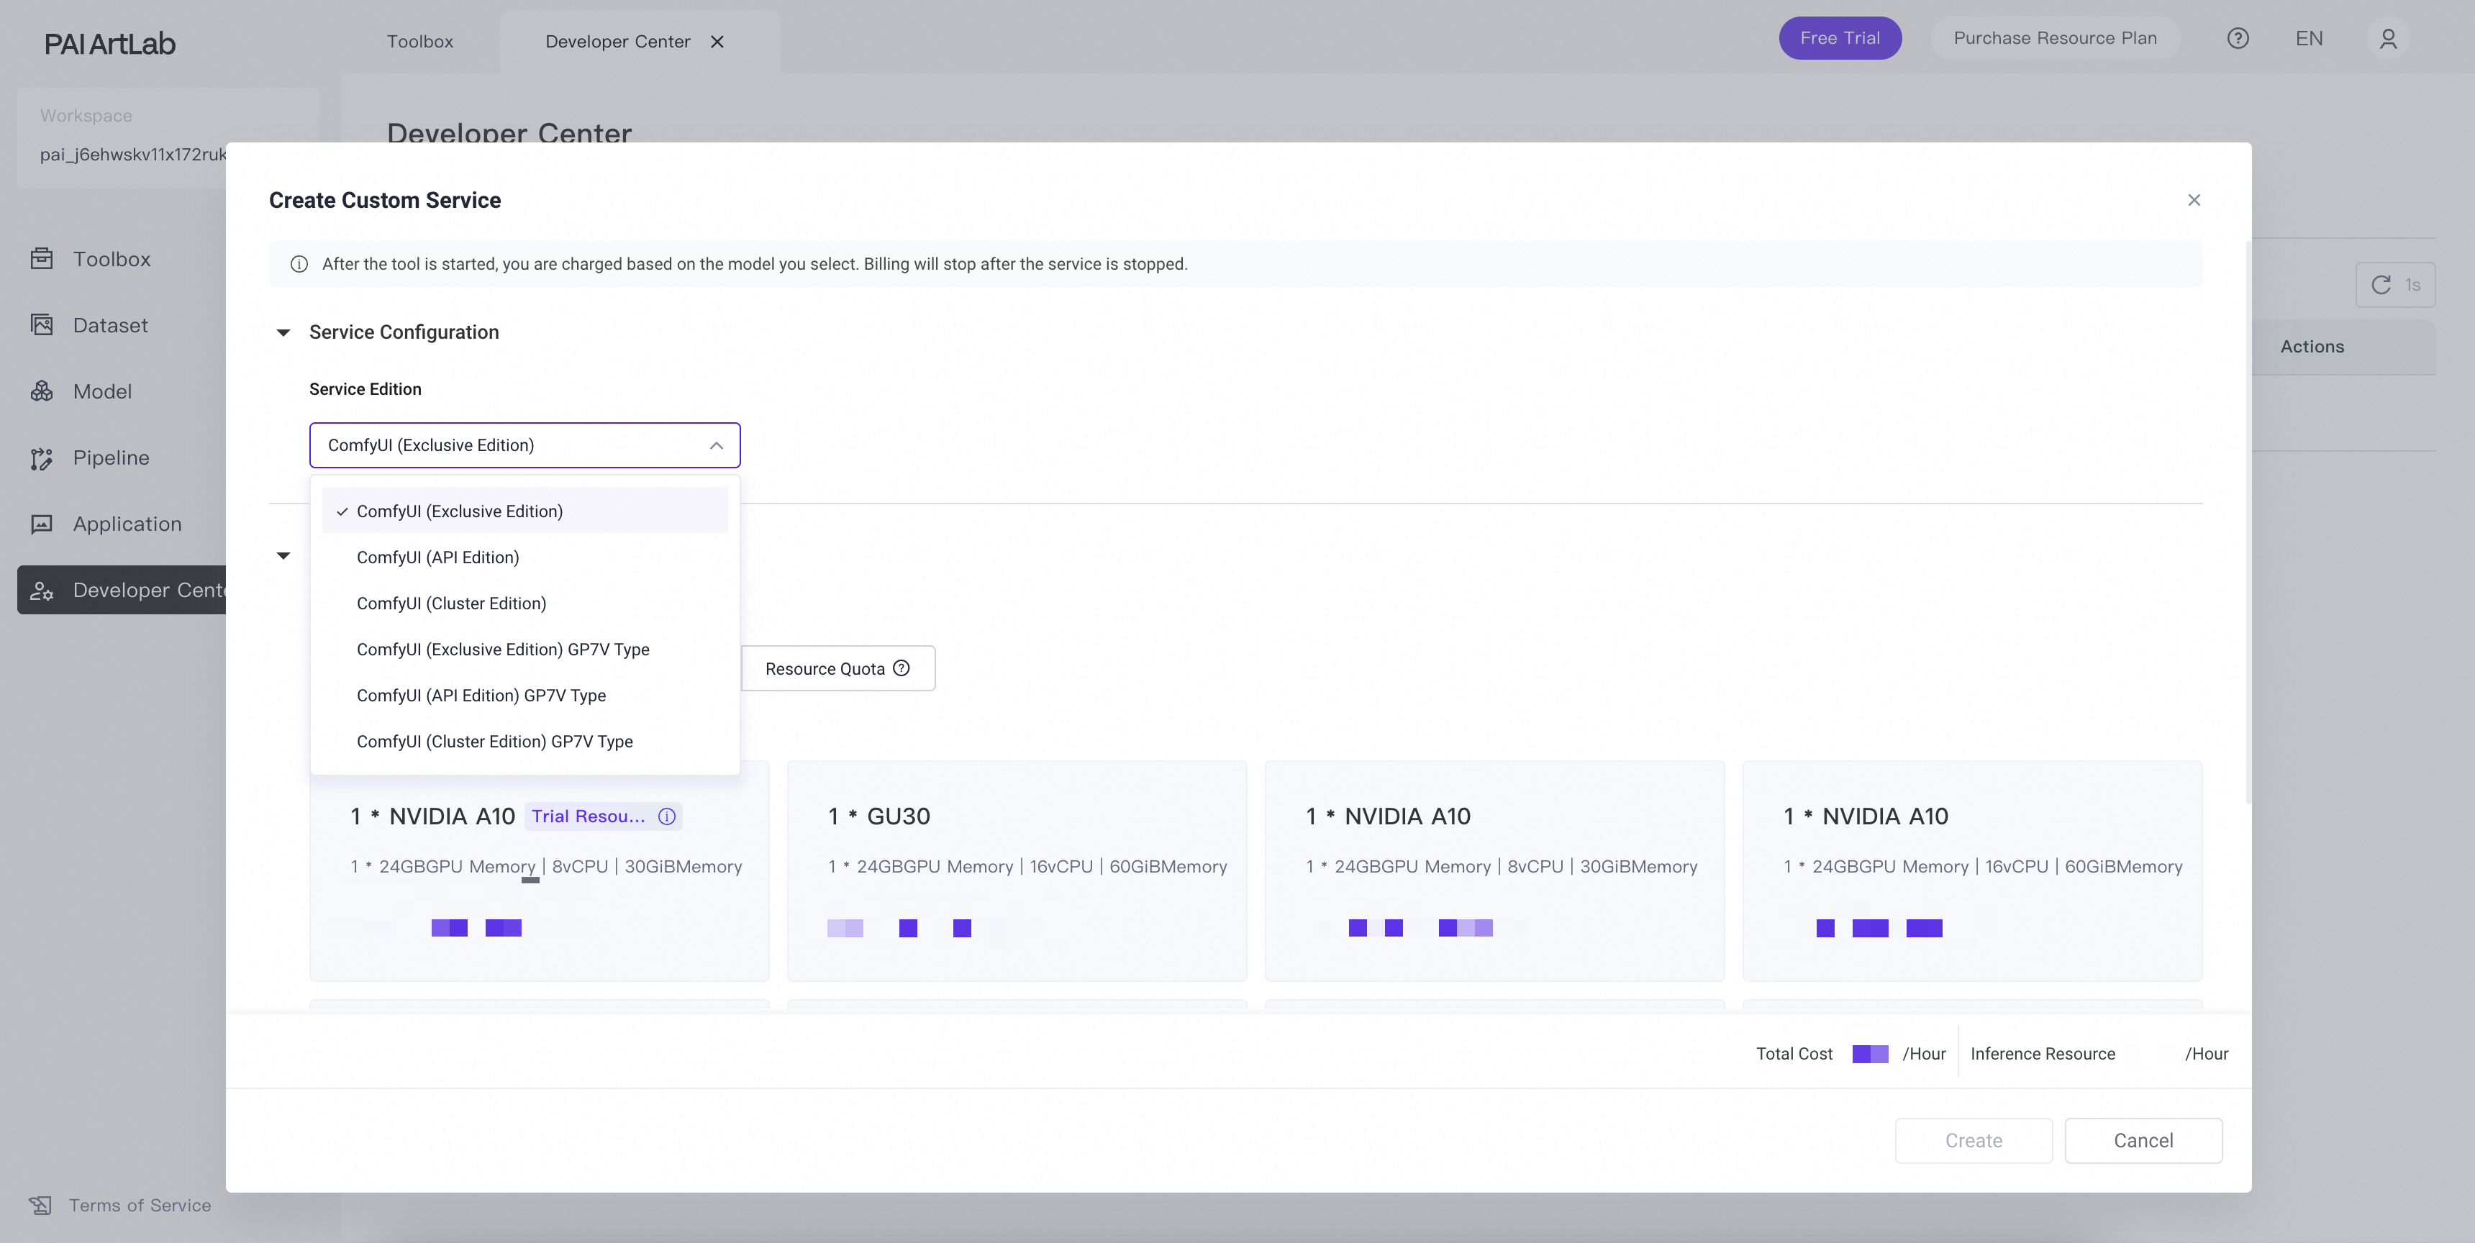
Task: Open help via question mark icon
Action: click(x=2238, y=38)
